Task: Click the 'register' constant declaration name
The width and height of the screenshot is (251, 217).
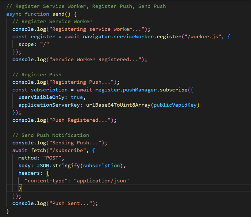Action: (x=43, y=37)
